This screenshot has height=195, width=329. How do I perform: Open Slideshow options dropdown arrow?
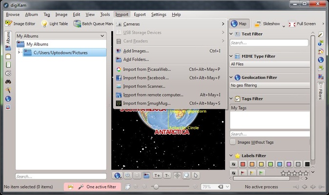click(x=284, y=26)
